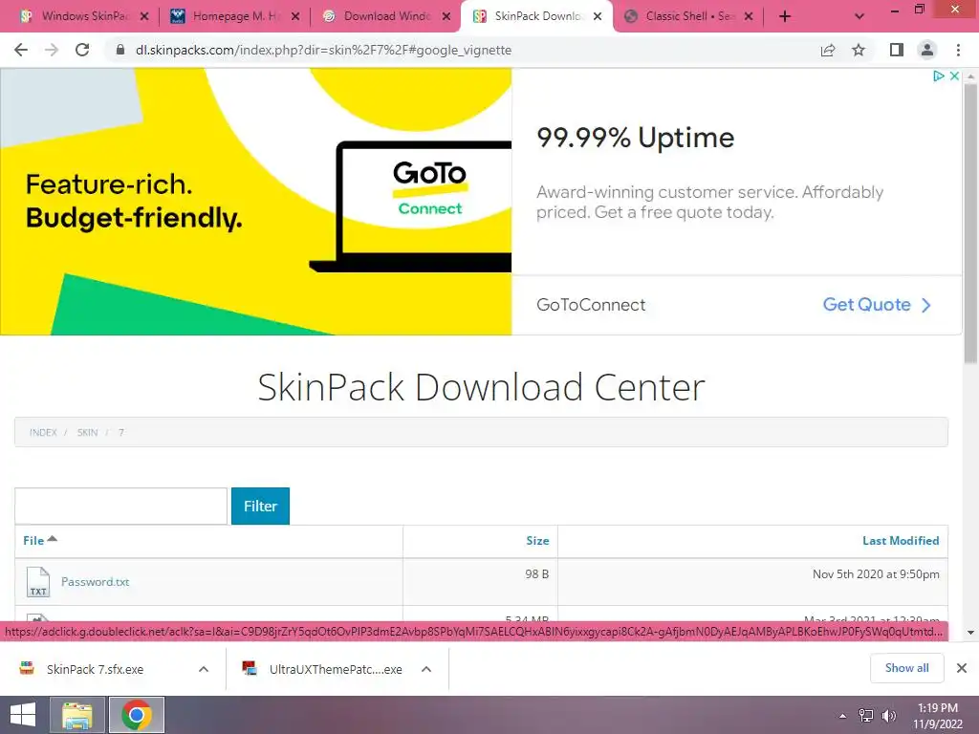Image resolution: width=979 pixels, height=734 pixels.
Task: Open the SkinPack 7.sfx.exe download
Action: coord(95,669)
